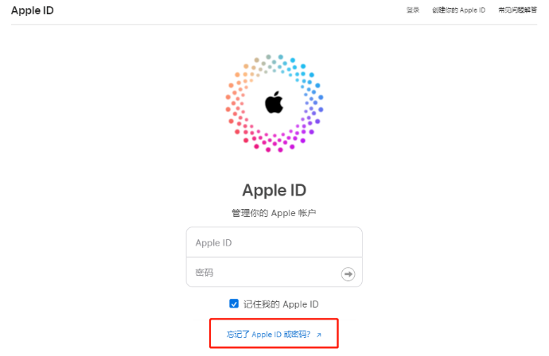
Task: Uncheck the 记住我的 Apple ID checkbox
Action: [234, 304]
